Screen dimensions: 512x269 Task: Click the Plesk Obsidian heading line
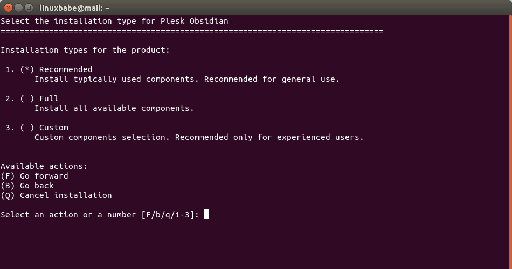tap(114, 21)
